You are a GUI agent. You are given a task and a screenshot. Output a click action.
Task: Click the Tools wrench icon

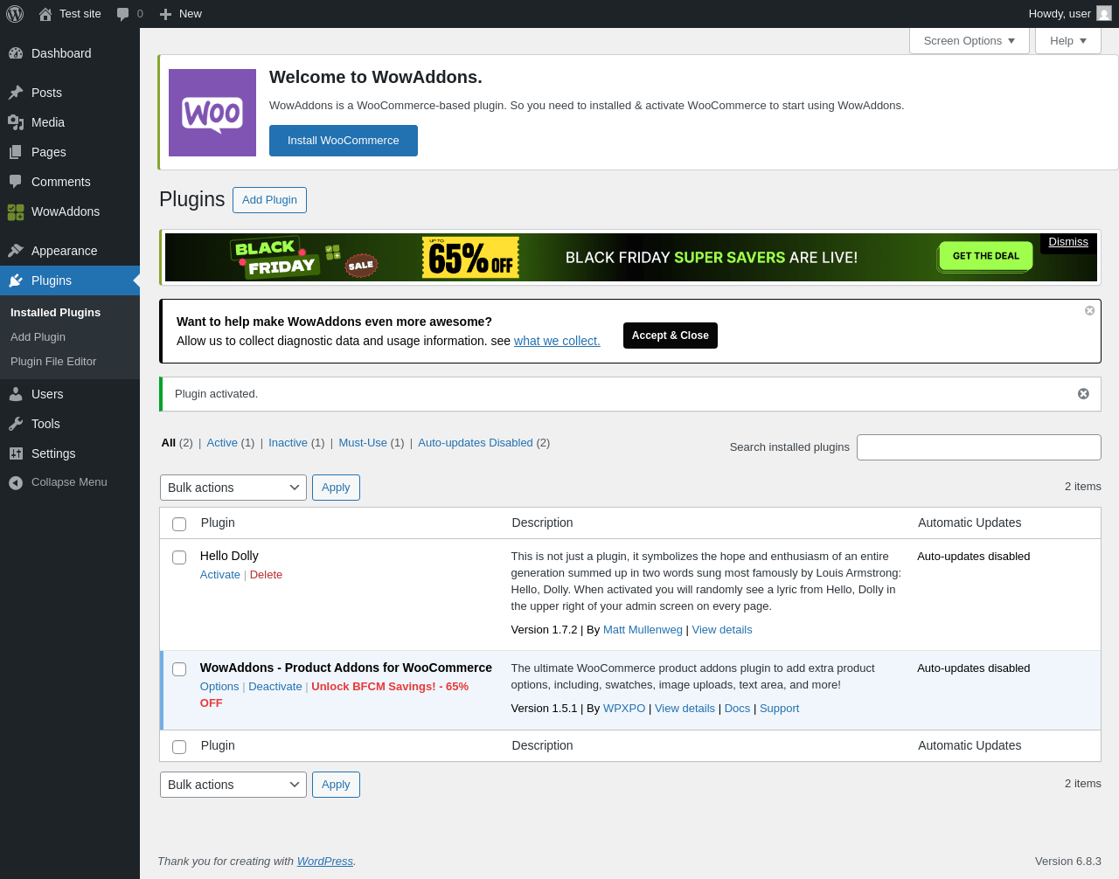tap(16, 424)
